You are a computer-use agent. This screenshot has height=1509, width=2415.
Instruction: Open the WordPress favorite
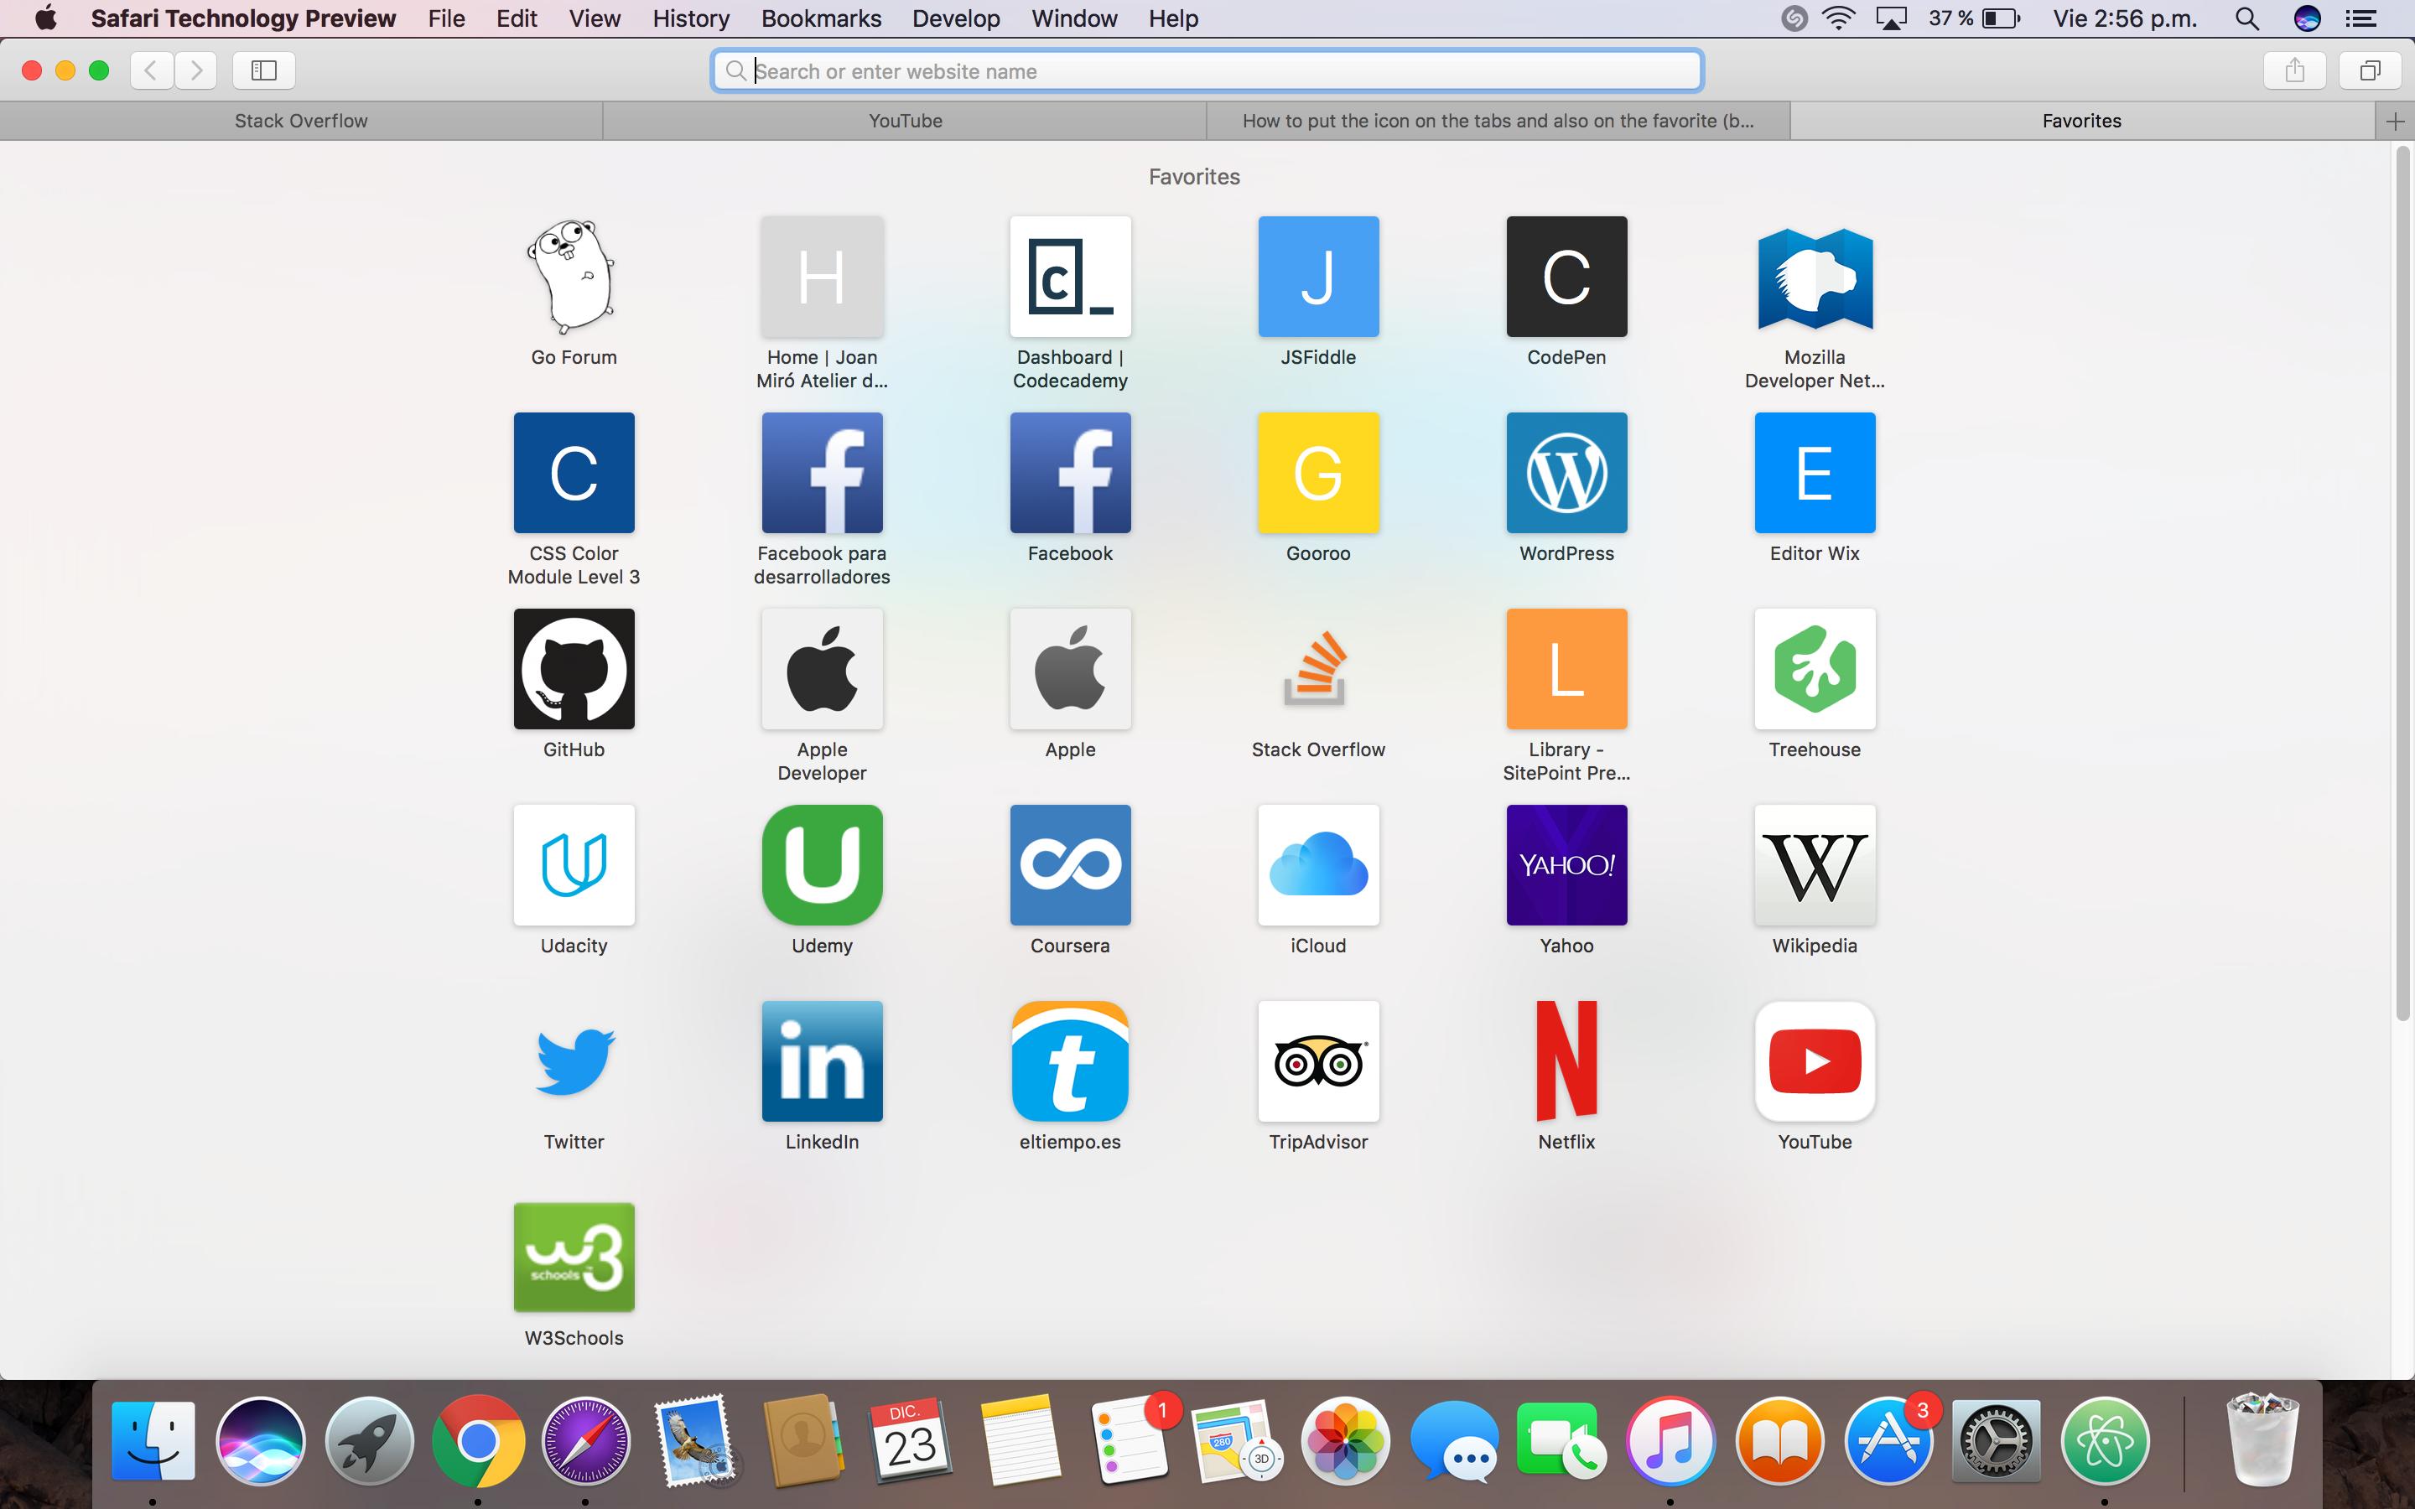1565,472
